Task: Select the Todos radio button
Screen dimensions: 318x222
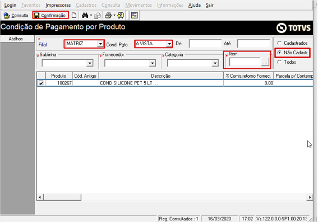Action: (279, 62)
